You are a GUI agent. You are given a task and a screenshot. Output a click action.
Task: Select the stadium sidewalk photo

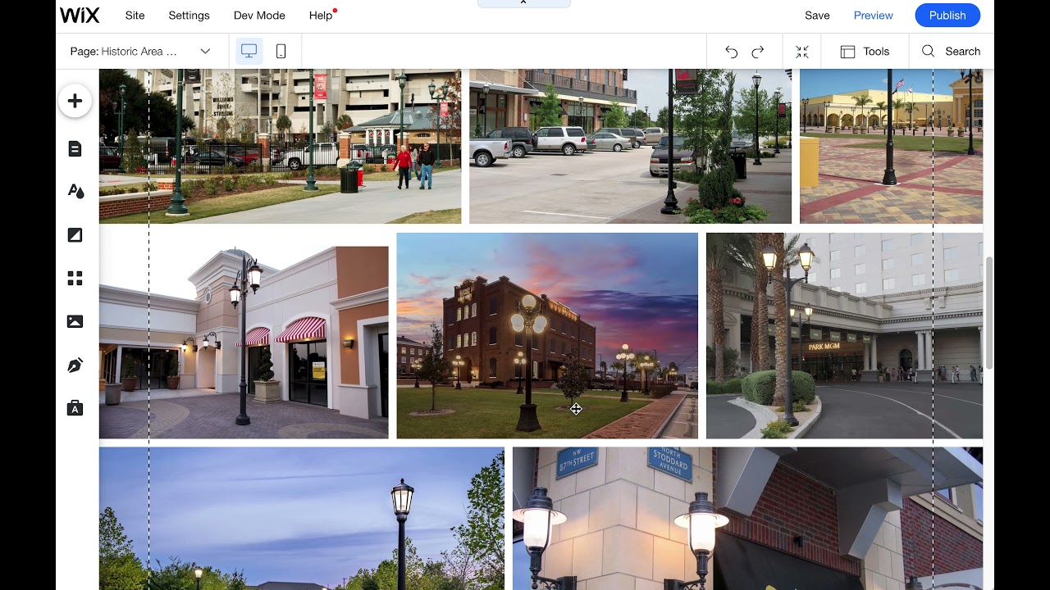point(280,146)
